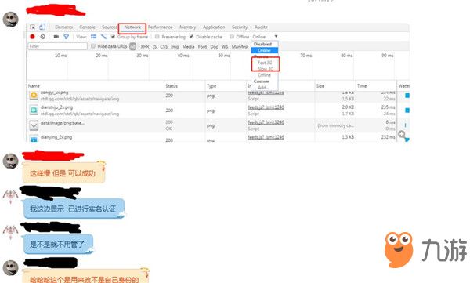Click the magnifier zoom icon on the image
Image resolution: width=470 pixels, height=283 pixels.
click(x=403, y=135)
